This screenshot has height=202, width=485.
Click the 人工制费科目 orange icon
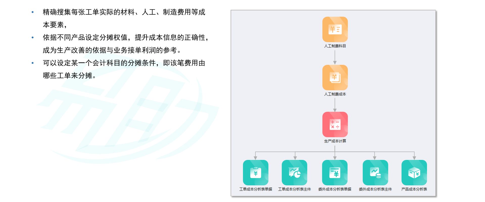click(x=335, y=29)
